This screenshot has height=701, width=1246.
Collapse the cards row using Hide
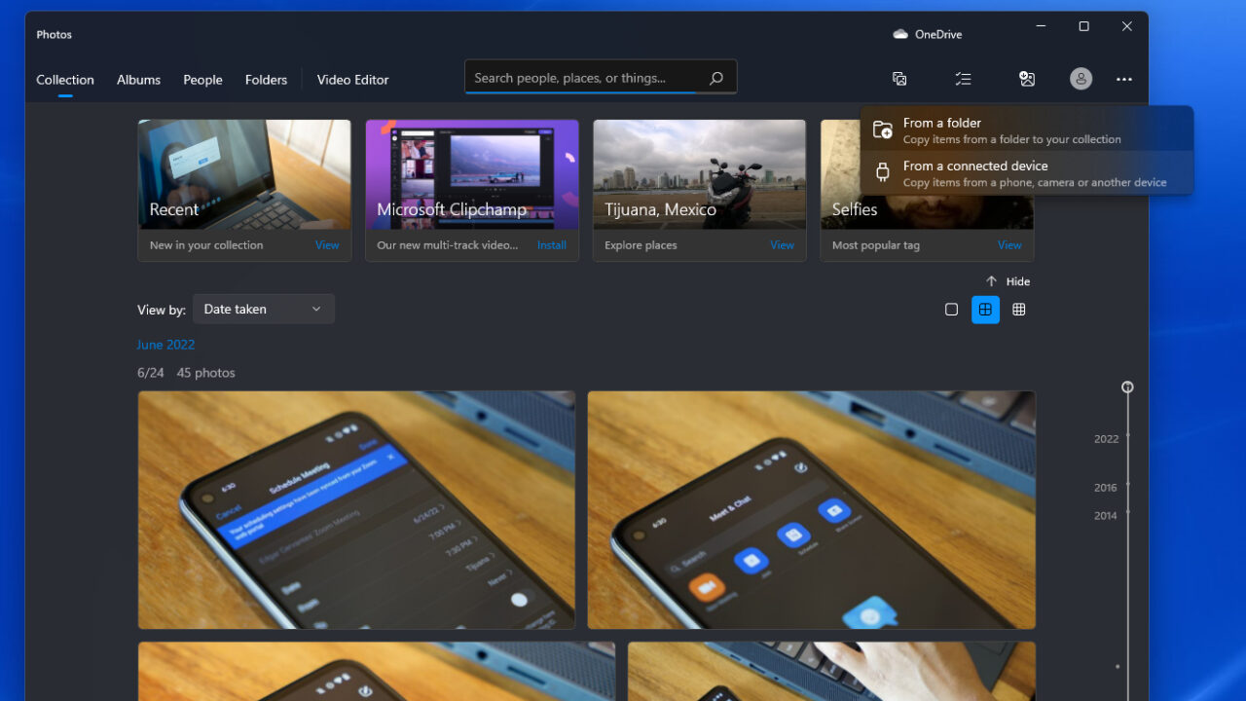click(x=1008, y=281)
